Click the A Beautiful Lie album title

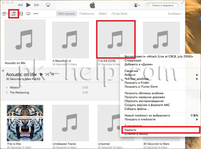click(x=62, y=61)
